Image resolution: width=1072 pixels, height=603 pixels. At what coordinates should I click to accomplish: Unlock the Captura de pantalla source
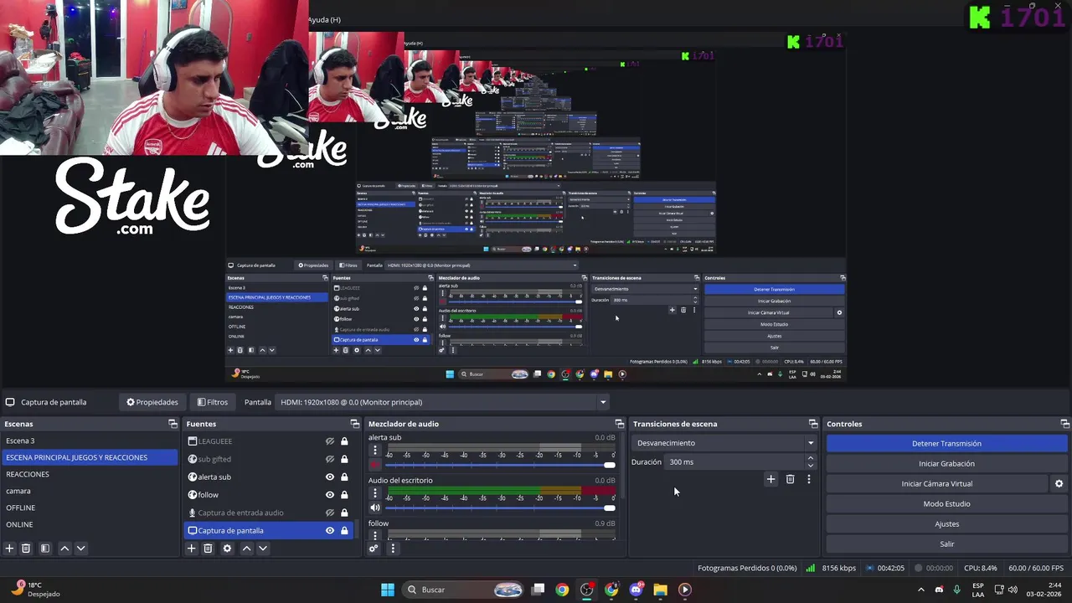[344, 530]
